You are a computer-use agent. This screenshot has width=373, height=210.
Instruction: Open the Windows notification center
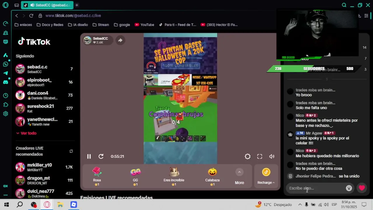pos(364,204)
